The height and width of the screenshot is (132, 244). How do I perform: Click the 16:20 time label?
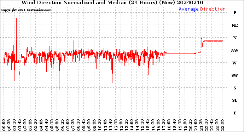(x=153, y=125)
